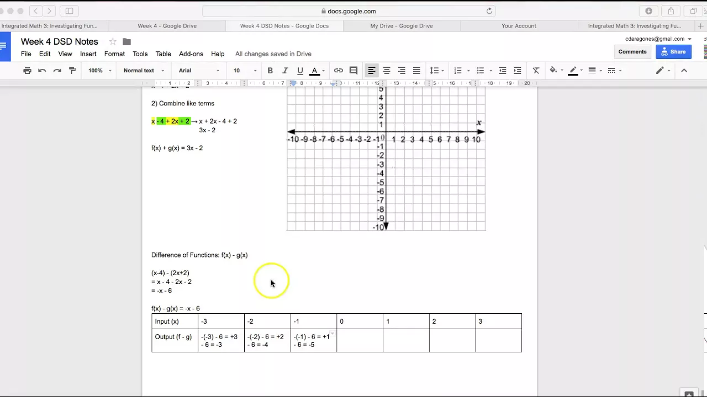Open the Edit menu

point(45,54)
